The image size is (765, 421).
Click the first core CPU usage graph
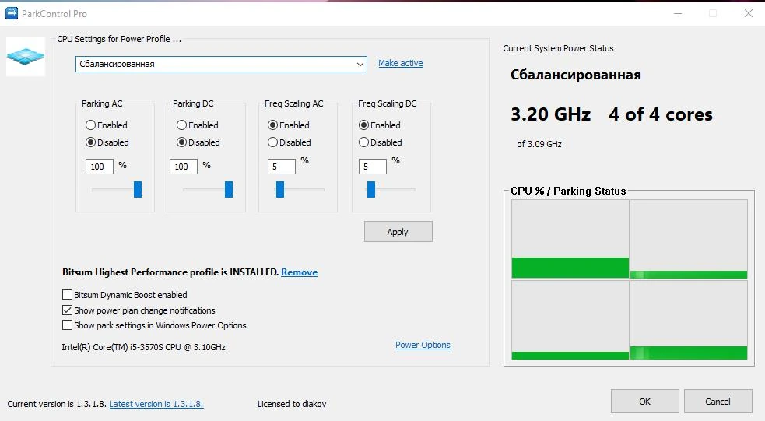(570, 239)
